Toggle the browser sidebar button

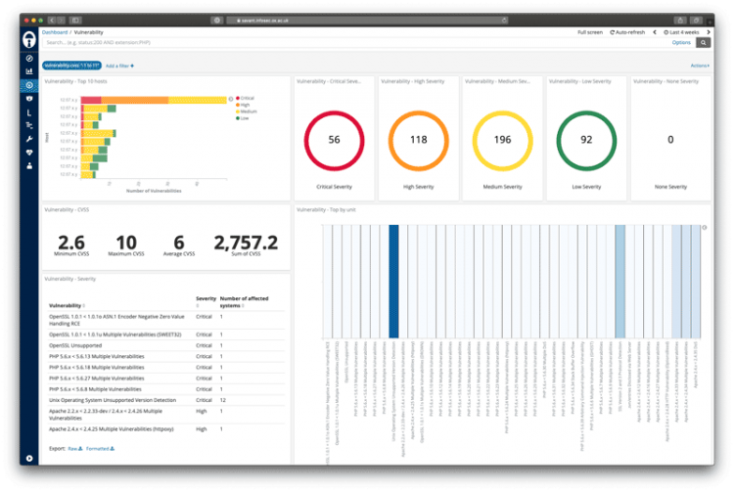(75, 21)
